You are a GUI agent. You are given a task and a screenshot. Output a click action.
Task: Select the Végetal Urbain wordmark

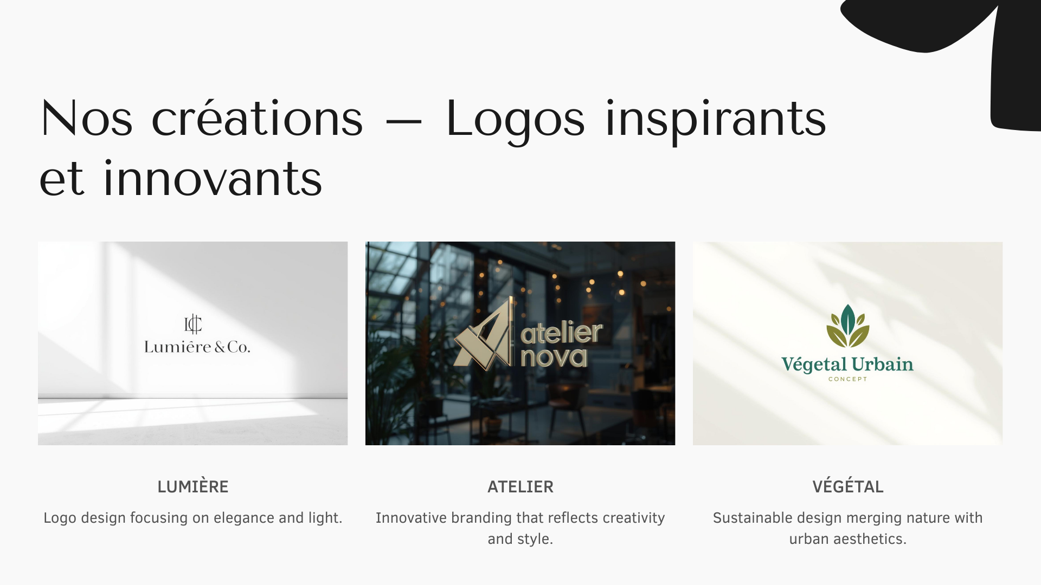point(847,365)
